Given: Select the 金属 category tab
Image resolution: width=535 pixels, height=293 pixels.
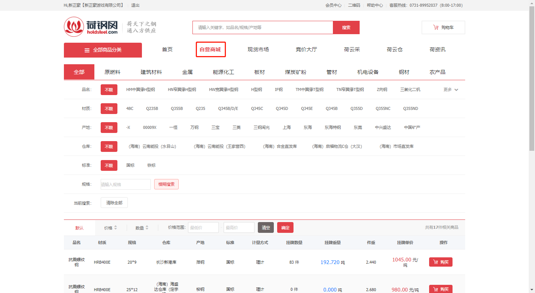Looking at the screenshot, I should pyautogui.click(x=187, y=72).
